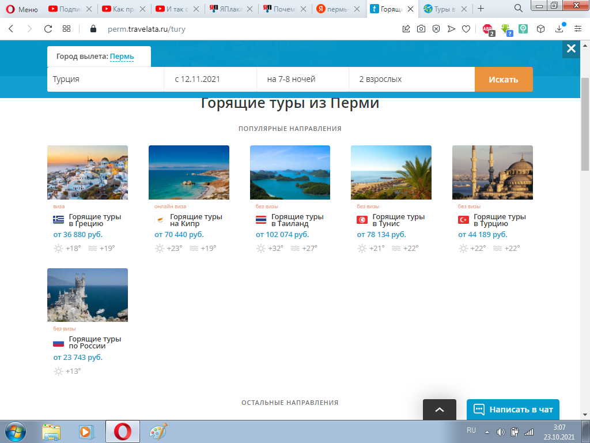Open the Thailand islands photo thumbnail

pos(290,172)
